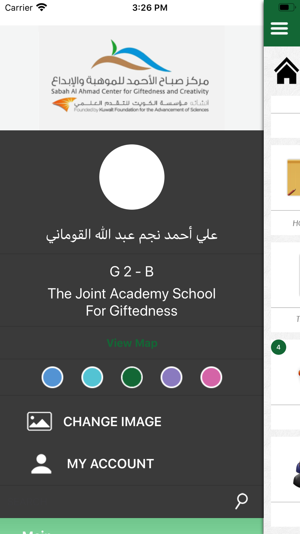This screenshot has width=300, height=534.
Task: Select the purple theme color circle
Action: pyautogui.click(x=172, y=377)
